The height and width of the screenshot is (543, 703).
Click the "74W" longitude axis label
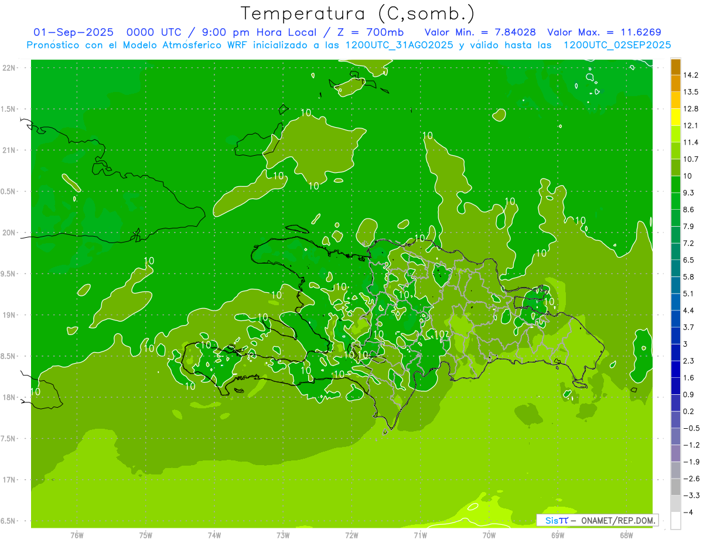click(214, 535)
